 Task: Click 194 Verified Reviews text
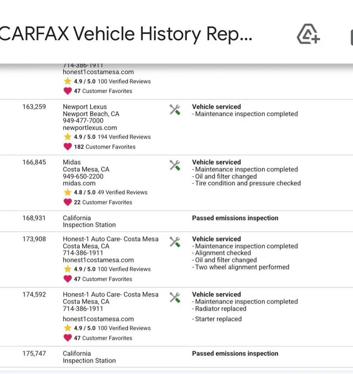(124, 137)
